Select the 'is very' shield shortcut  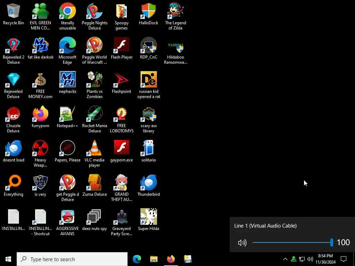point(40,186)
